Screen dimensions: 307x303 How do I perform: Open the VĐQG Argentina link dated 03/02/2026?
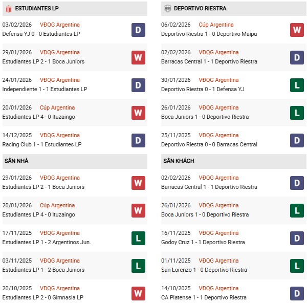pos(60,25)
